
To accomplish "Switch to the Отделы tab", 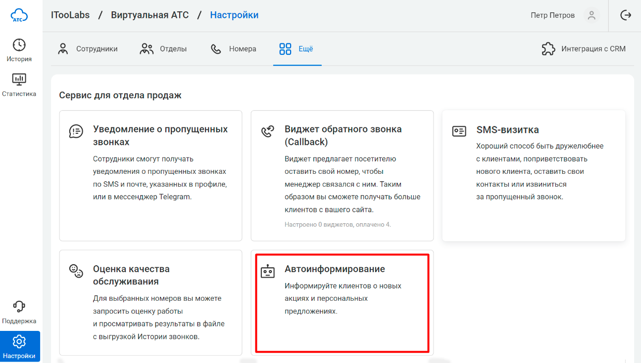I will 163,49.
